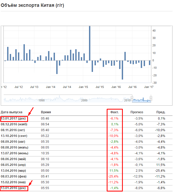
Task: Click the Jan '15 axis label
Action: point(83,87)
